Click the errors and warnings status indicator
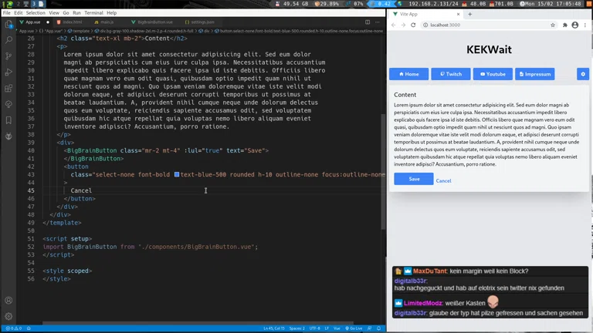 14,328
